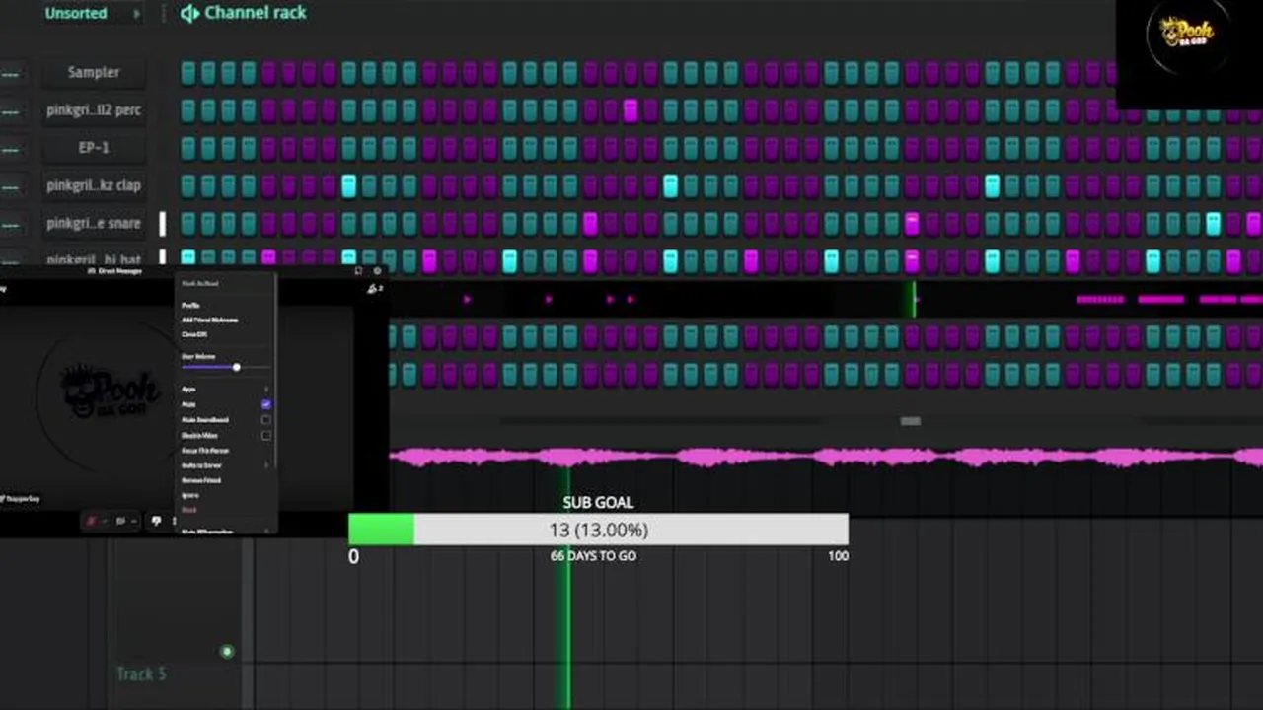The width and height of the screenshot is (1263, 710).
Task: Open the arrow next to the microphone icon
Action: tap(105, 521)
